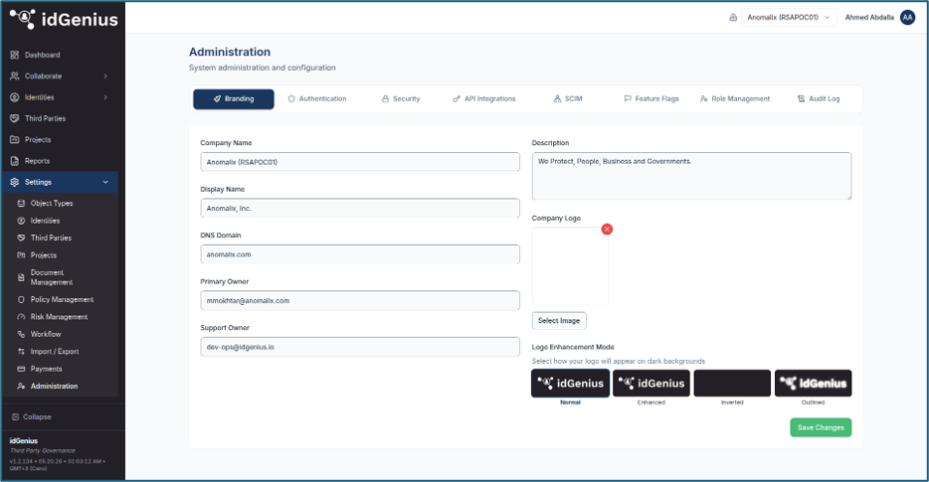Viewport: 929px width, 482px height.
Task: Open Identities under Settings
Action: click(45, 221)
